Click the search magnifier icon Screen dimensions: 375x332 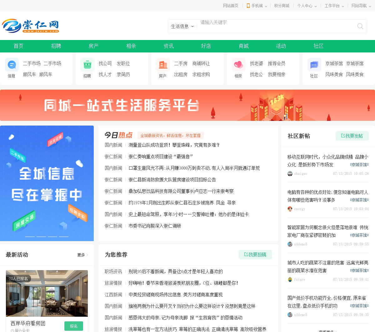pos(360,26)
